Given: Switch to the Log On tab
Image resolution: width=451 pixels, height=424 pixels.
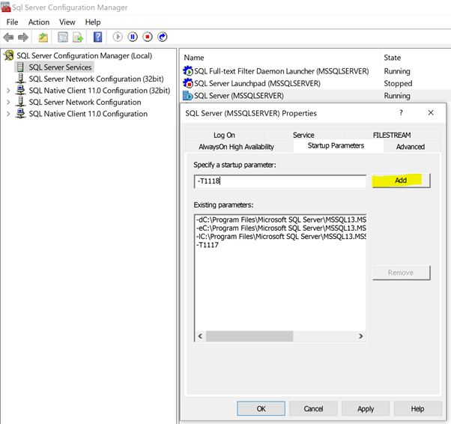Looking at the screenshot, I should [224, 135].
